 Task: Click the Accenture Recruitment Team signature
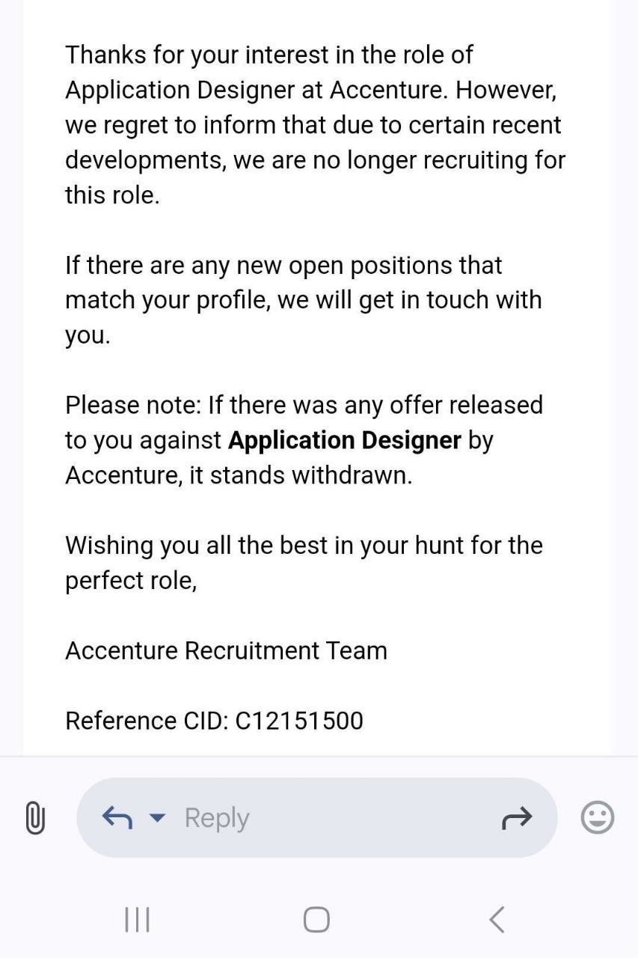coord(226,650)
